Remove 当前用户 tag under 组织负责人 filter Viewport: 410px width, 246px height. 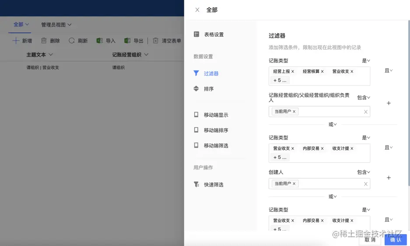click(294, 112)
